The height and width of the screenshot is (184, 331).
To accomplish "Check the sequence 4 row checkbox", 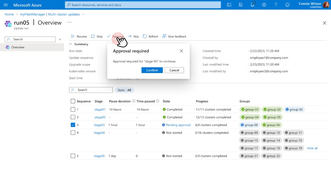I will click(x=73, y=133).
